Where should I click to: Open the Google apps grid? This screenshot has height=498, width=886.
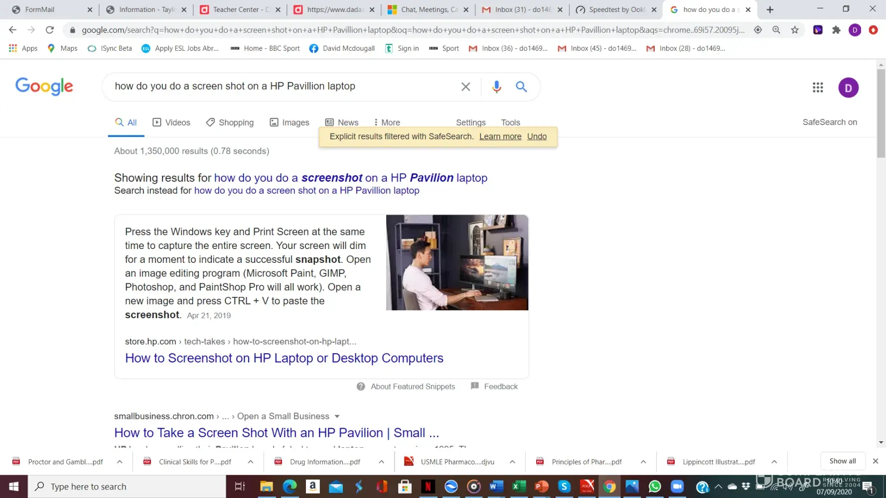click(818, 88)
